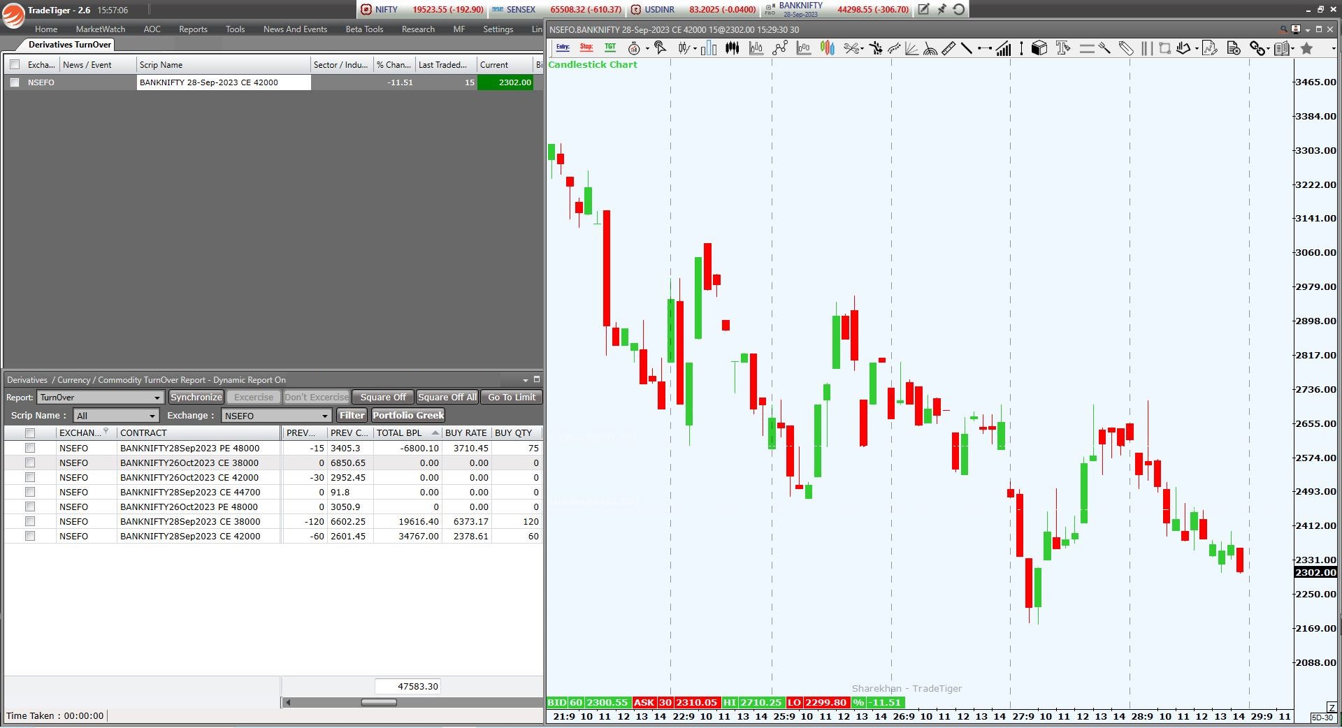The image size is (1342, 728).
Task: Click the delete document icon in chart toolbar
Action: [1234, 48]
